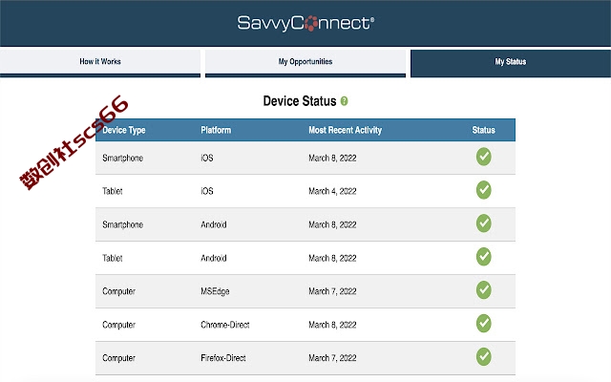
Task: Click date in MSEdge row
Action: (x=332, y=291)
